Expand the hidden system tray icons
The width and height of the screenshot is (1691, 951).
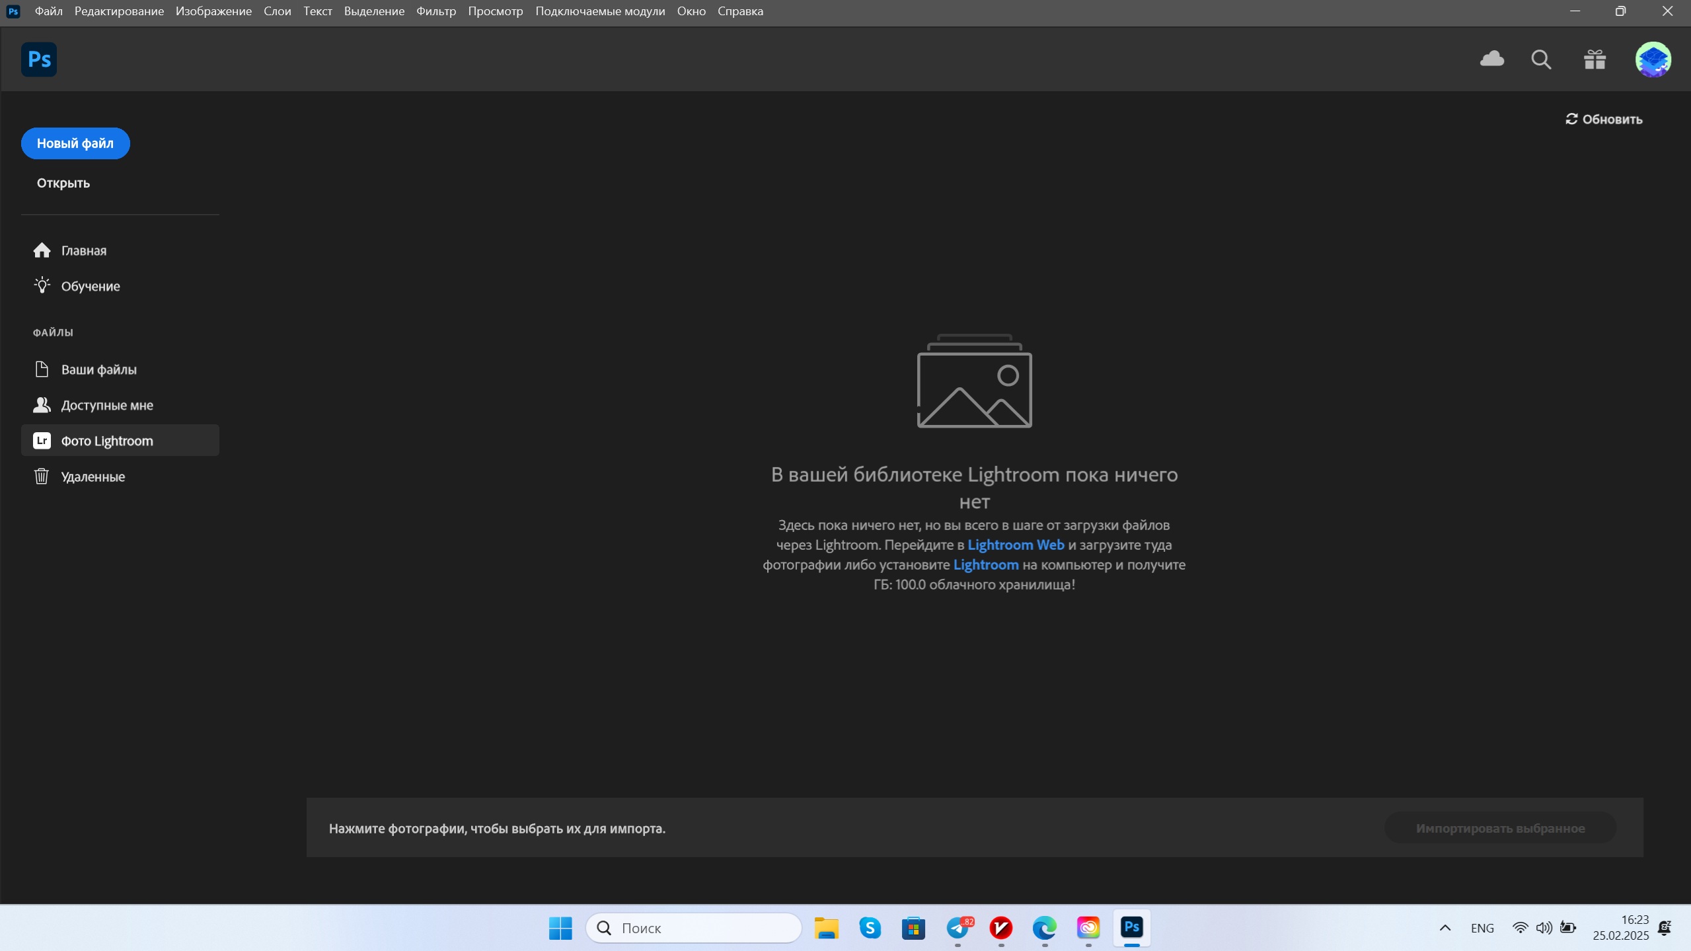[1445, 928]
